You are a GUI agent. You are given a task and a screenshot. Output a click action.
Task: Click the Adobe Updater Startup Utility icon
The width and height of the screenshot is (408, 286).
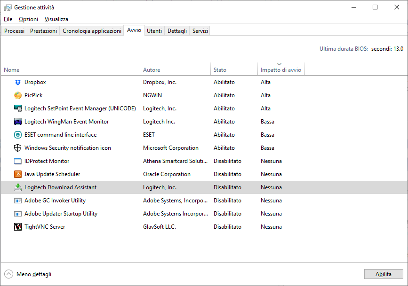pos(18,214)
